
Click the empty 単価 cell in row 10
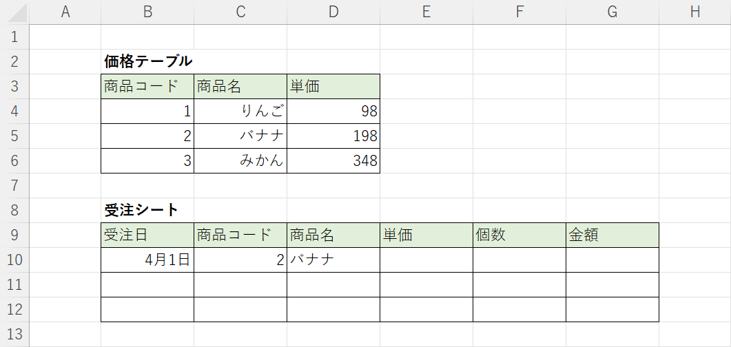pos(426,260)
